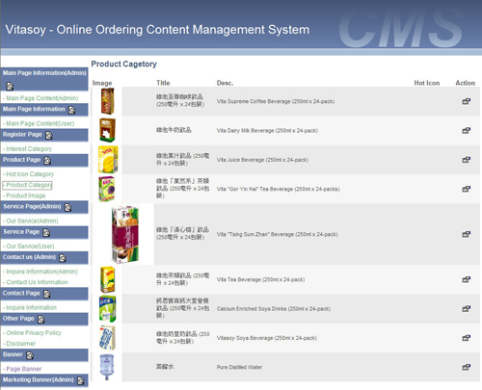
Task: Click the Image column header
Action: pos(102,83)
